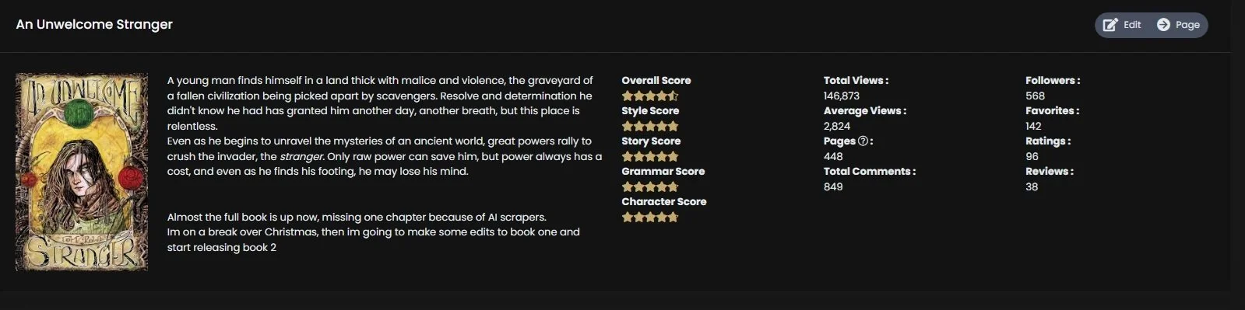Click the Reviews count 38

[1032, 186]
